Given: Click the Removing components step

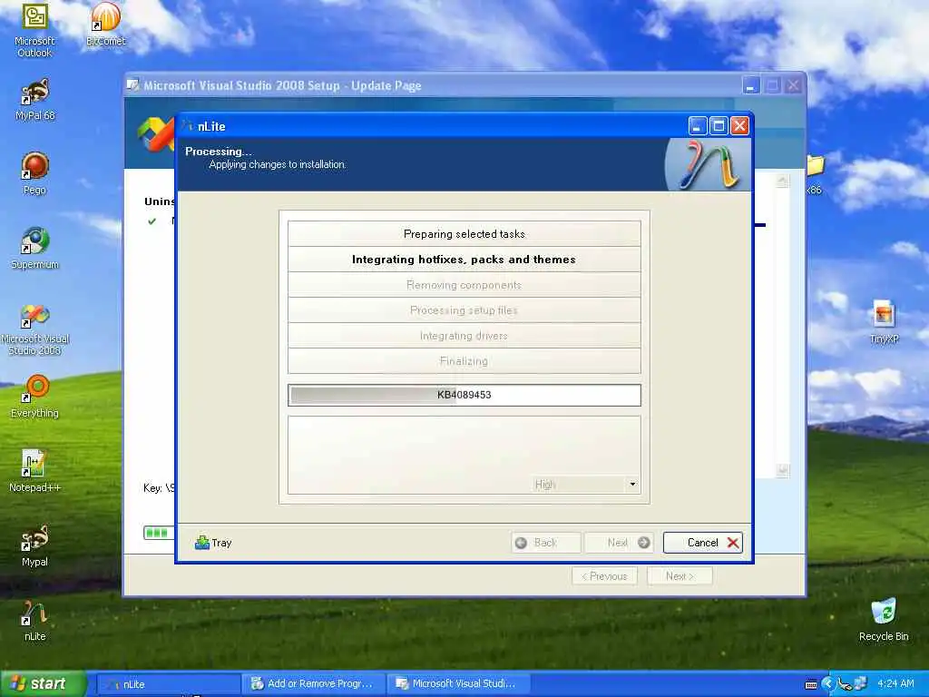Looking at the screenshot, I should point(464,285).
